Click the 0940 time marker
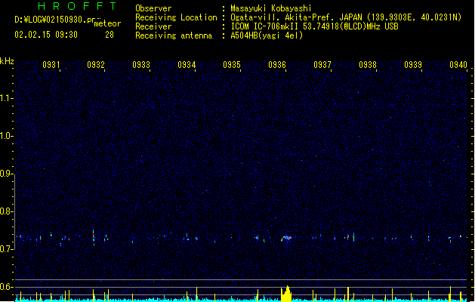 458,65
